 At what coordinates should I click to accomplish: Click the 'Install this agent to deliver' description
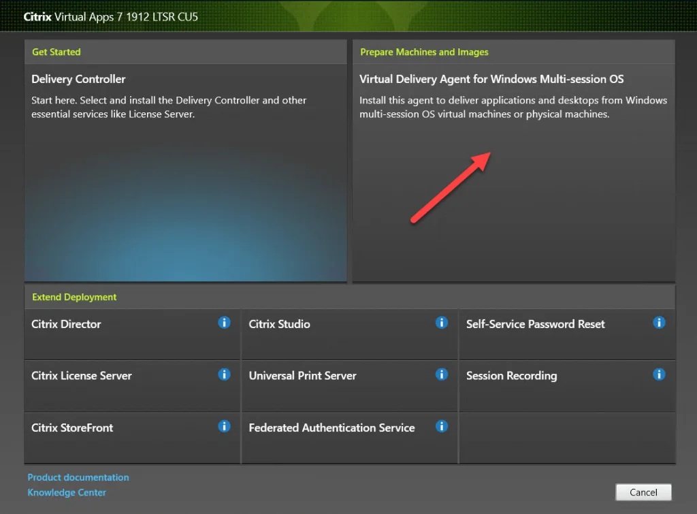(x=513, y=107)
